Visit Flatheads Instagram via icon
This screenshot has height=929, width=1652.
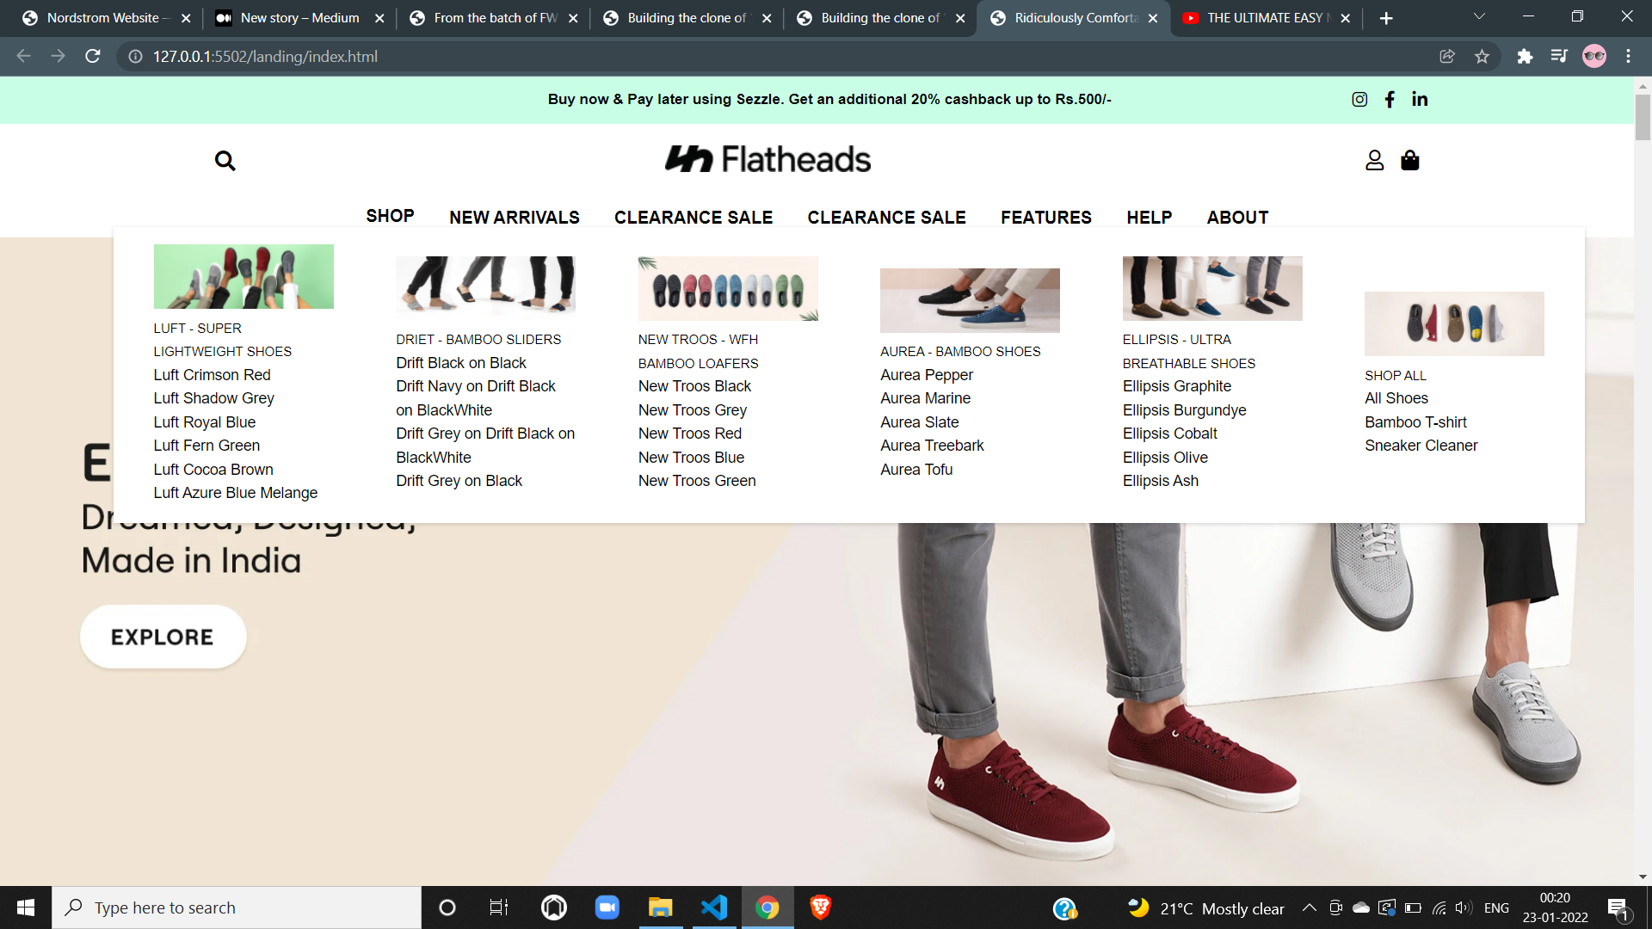(x=1359, y=100)
